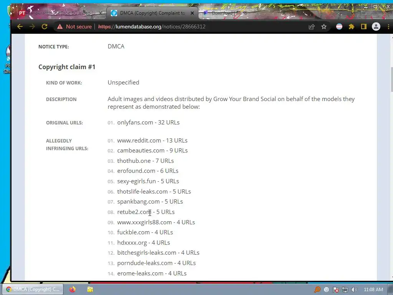
Task: Share this page via toolbar icon
Action: pyautogui.click(x=312, y=27)
